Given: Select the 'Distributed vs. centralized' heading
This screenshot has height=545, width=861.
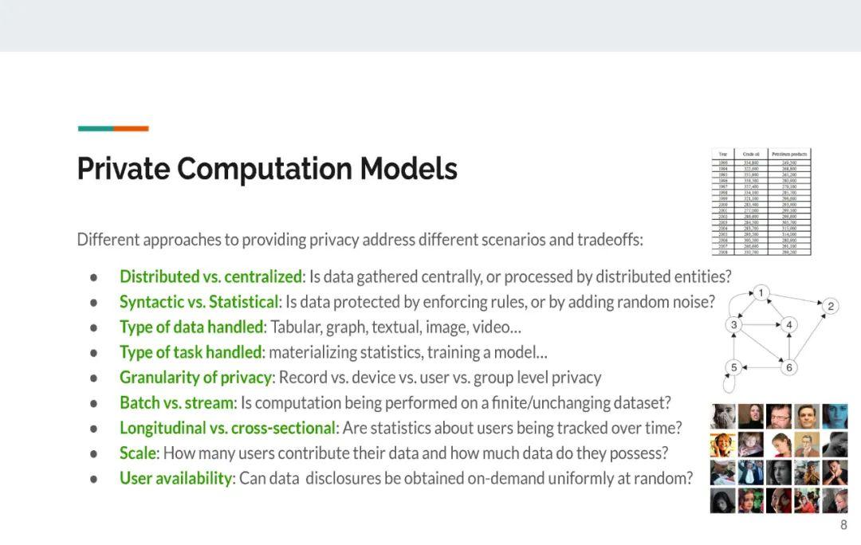Looking at the screenshot, I should [210, 276].
